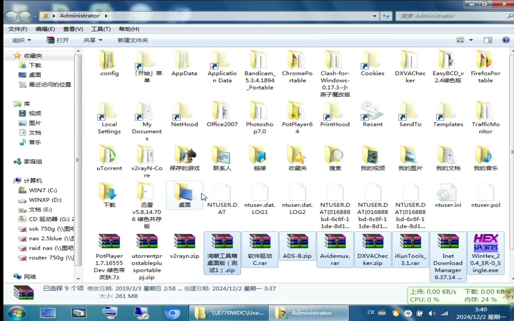The width and height of the screenshot is (514, 321).
Task: Select the iKunTools_3.1.rar archive
Action: (x=410, y=247)
